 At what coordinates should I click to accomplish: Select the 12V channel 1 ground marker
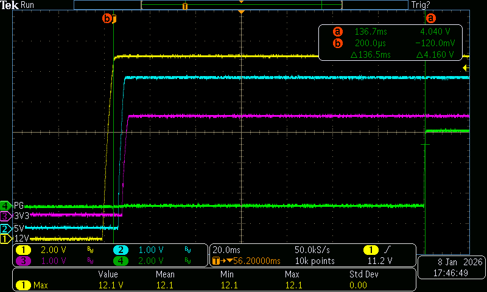click(5, 238)
